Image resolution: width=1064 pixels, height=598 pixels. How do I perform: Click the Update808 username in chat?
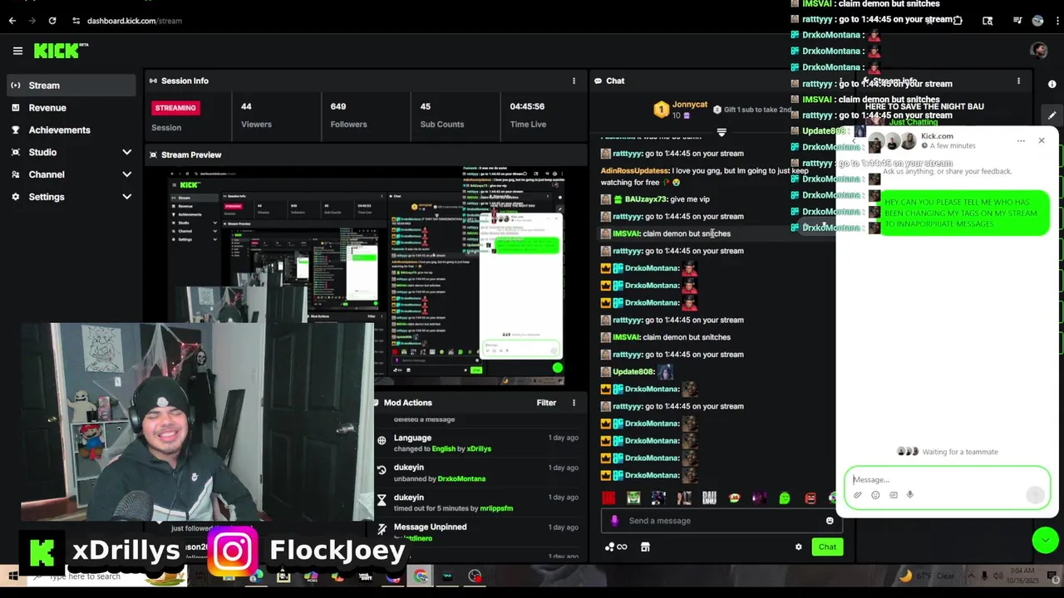pyautogui.click(x=633, y=372)
